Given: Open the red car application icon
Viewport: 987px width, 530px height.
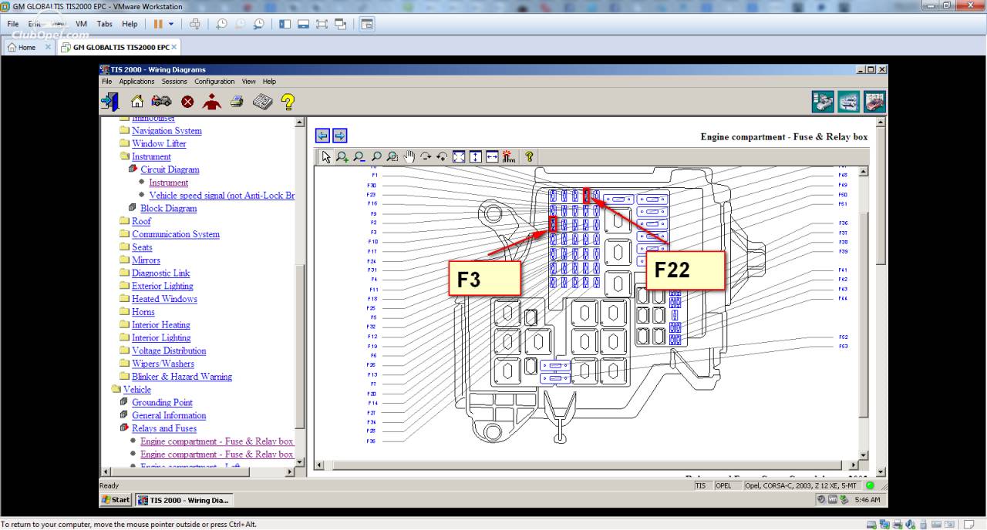Looking at the screenshot, I should pyautogui.click(x=874, y=102).
